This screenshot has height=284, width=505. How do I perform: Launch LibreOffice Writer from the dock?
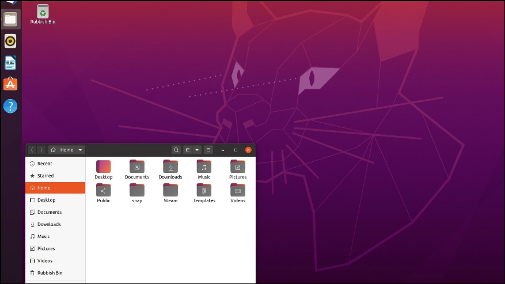coord(10,63)
